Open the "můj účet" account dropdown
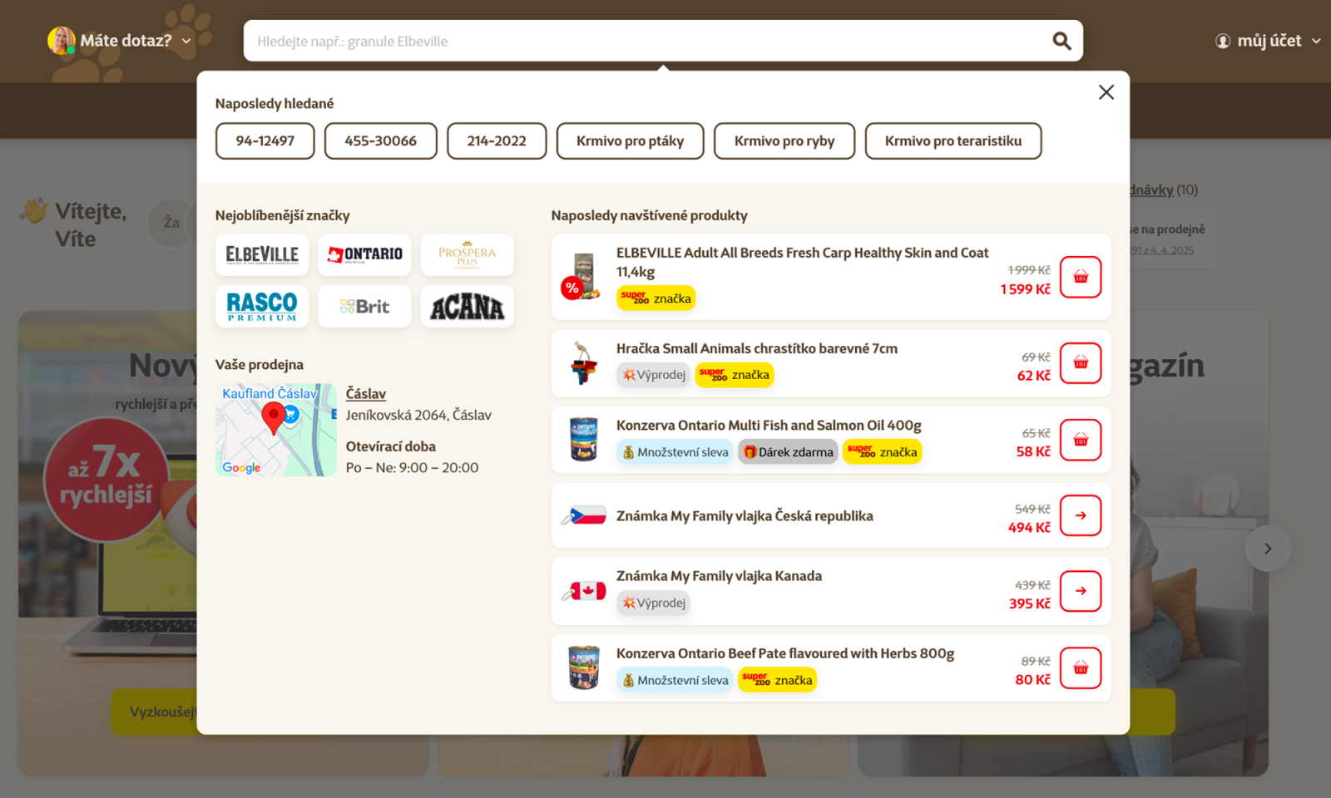 (1268, 41)
